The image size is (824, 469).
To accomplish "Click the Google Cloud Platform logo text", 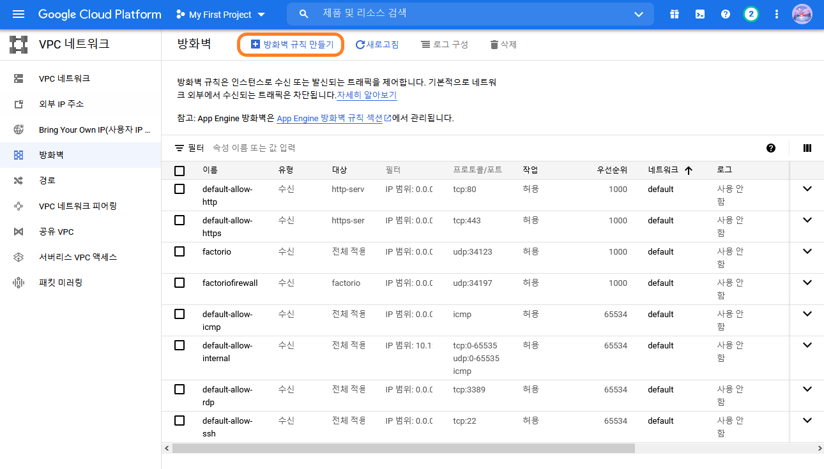I will click(100, 14).
